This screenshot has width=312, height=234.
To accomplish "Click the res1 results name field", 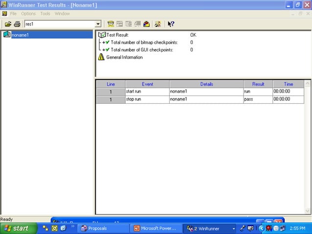I will [60, 24].
